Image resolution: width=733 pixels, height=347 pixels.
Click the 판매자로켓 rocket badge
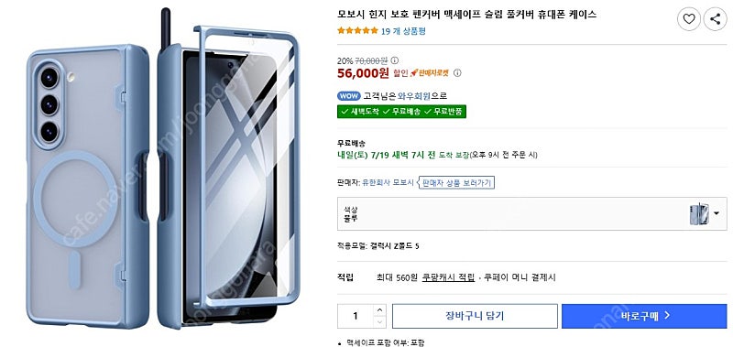coord(430,73)
